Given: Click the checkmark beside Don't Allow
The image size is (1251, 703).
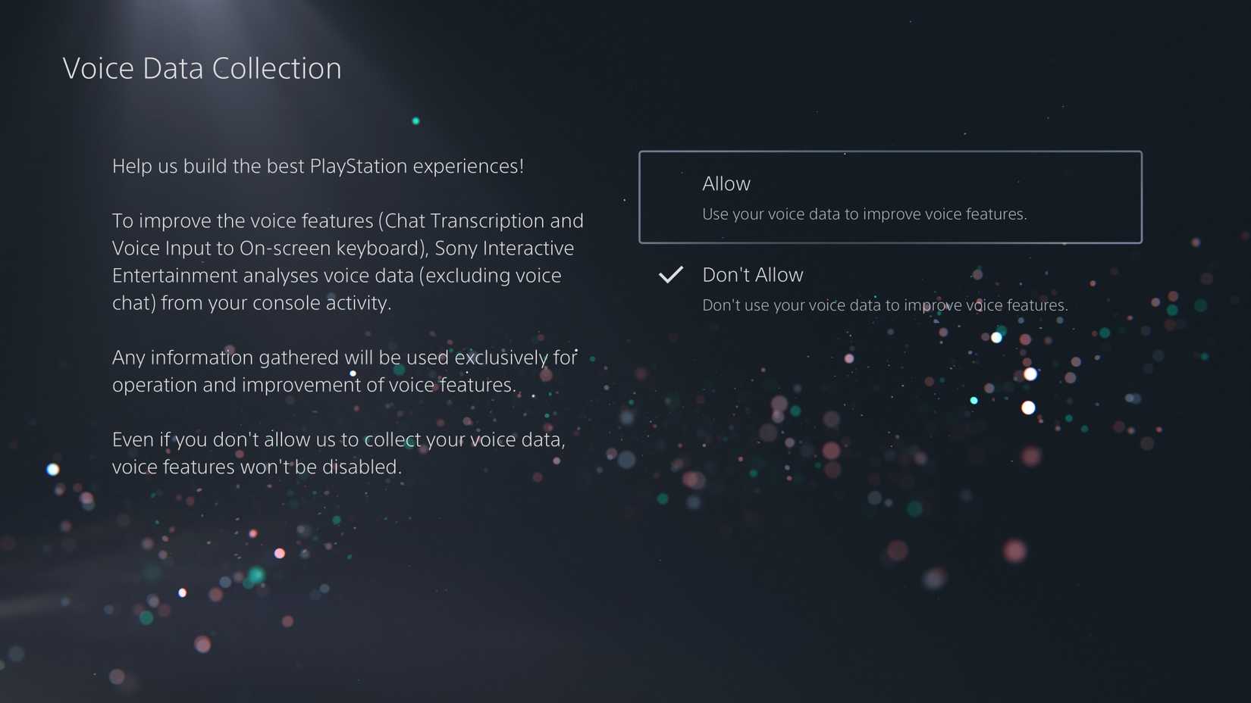Looking at the screenshot, I should click(671, 275).
